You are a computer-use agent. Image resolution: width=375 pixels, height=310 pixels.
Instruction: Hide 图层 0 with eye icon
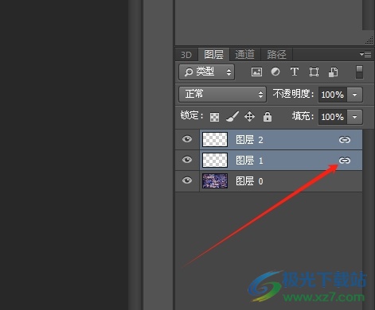point(187,180)
